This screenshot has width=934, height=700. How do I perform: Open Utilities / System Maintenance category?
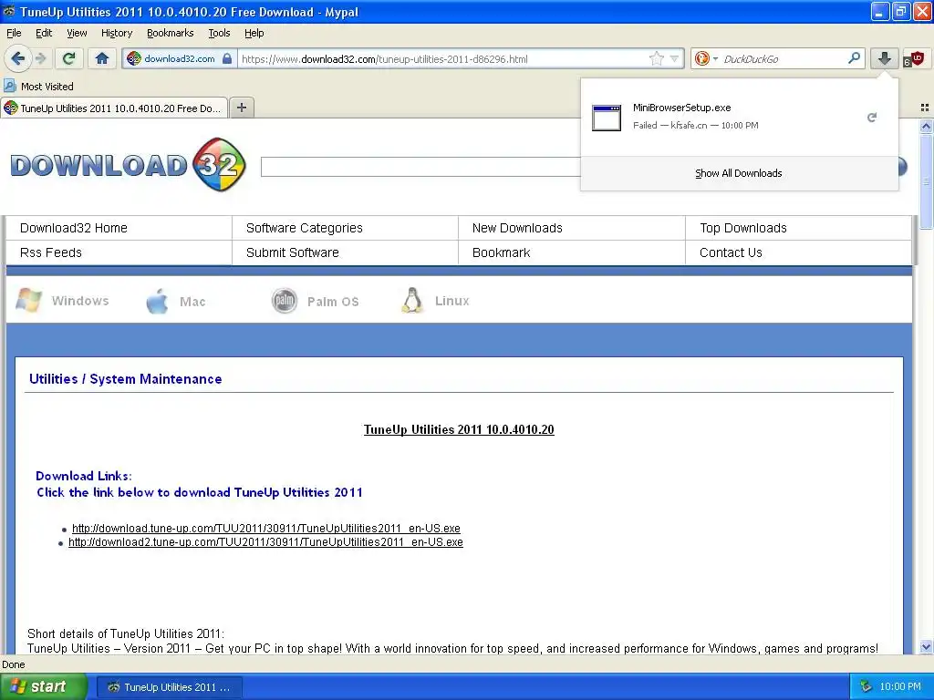(125, 379)
